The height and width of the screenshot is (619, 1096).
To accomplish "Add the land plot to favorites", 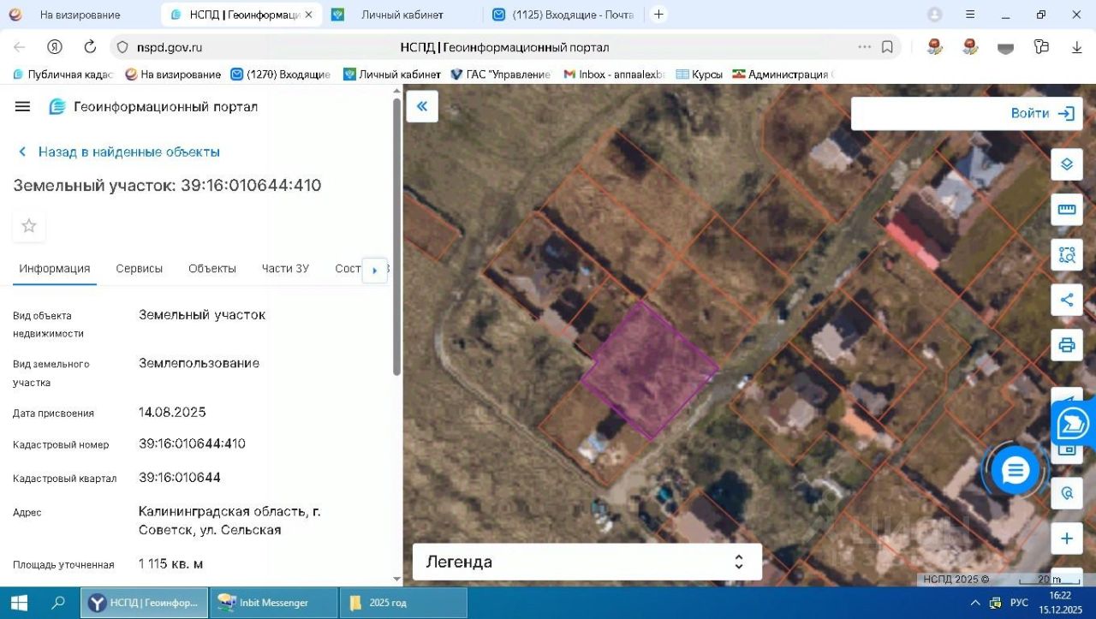I will coord(29,226).
